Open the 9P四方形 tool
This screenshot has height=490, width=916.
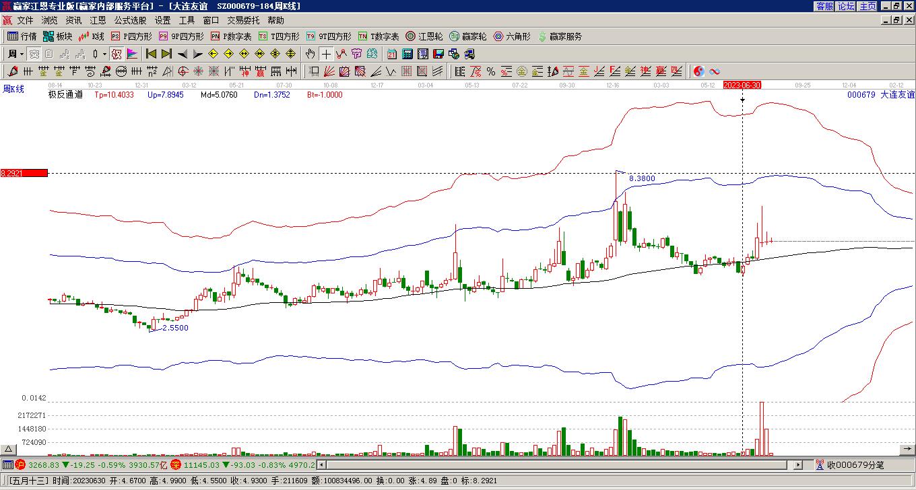pyautogui.click(x=181, y=36)
